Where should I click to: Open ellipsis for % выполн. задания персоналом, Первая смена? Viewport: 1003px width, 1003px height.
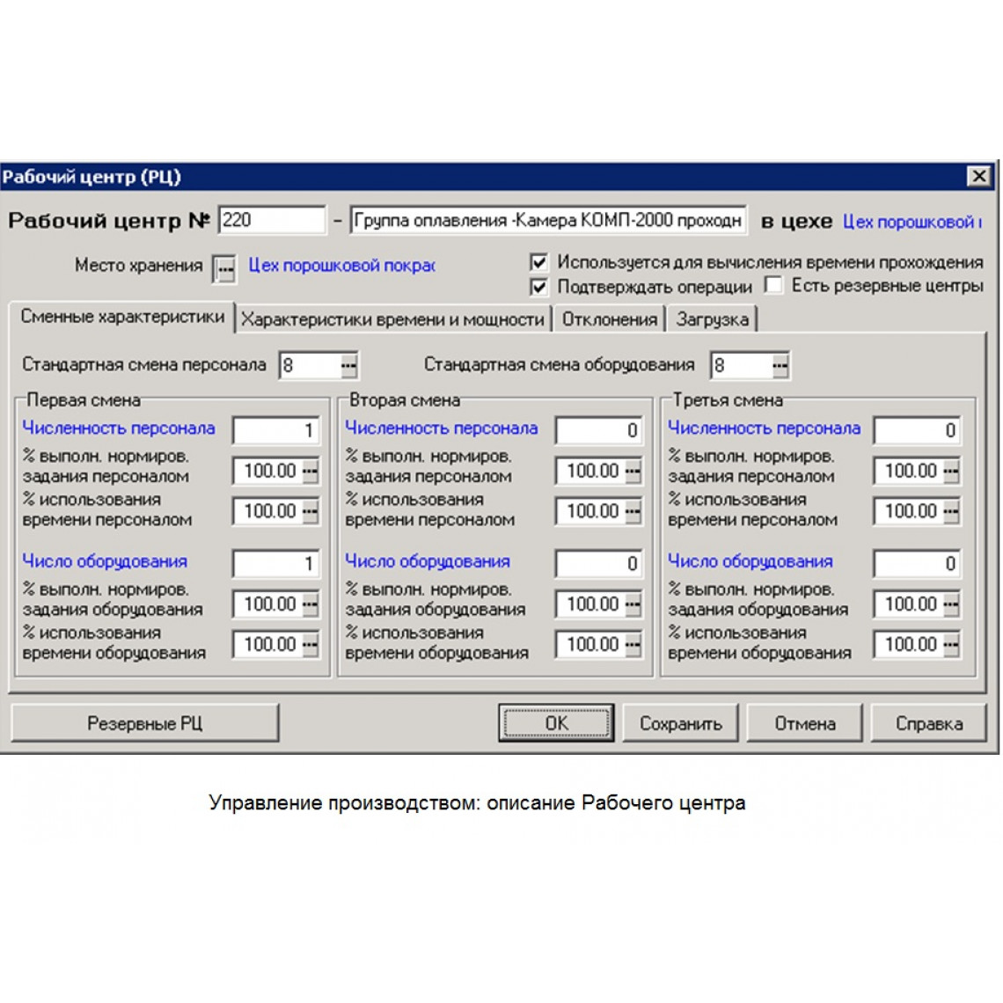pyautogui.click(x=311, y=472)
